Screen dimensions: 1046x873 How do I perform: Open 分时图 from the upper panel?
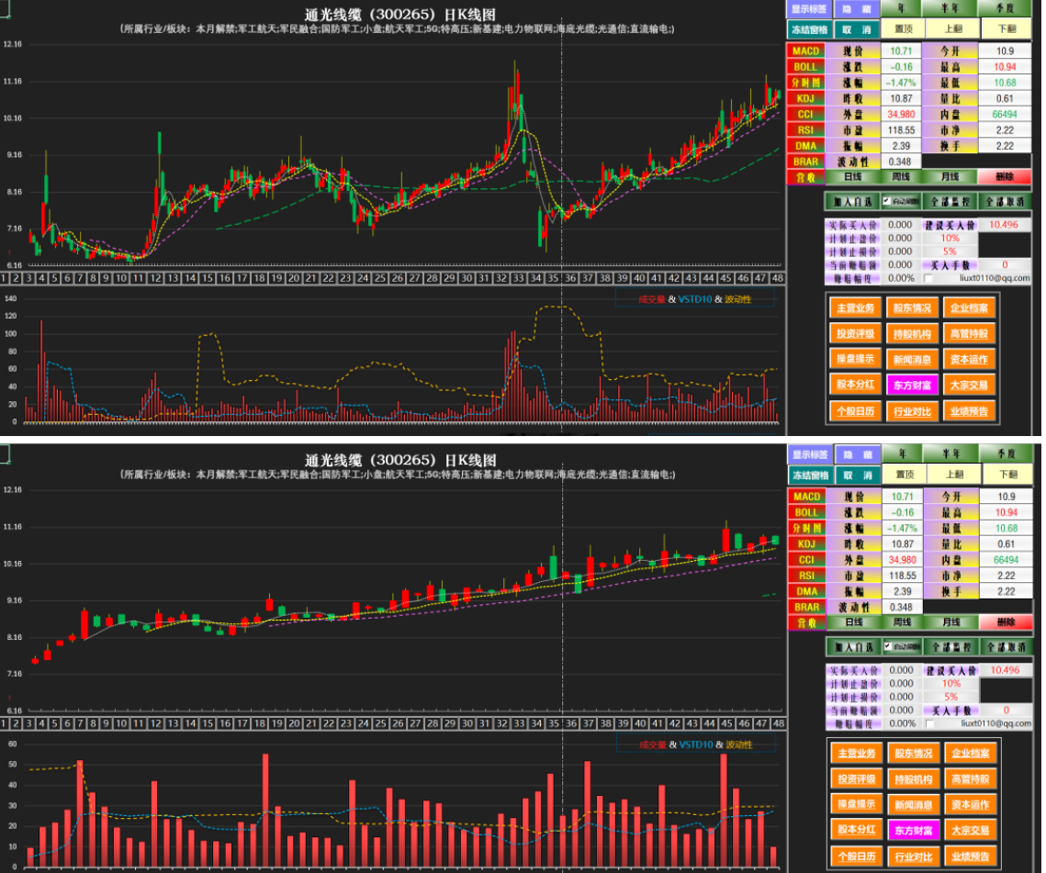click(805, 83)
